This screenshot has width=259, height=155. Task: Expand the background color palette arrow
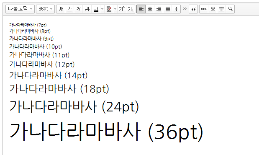pos(115,9)
